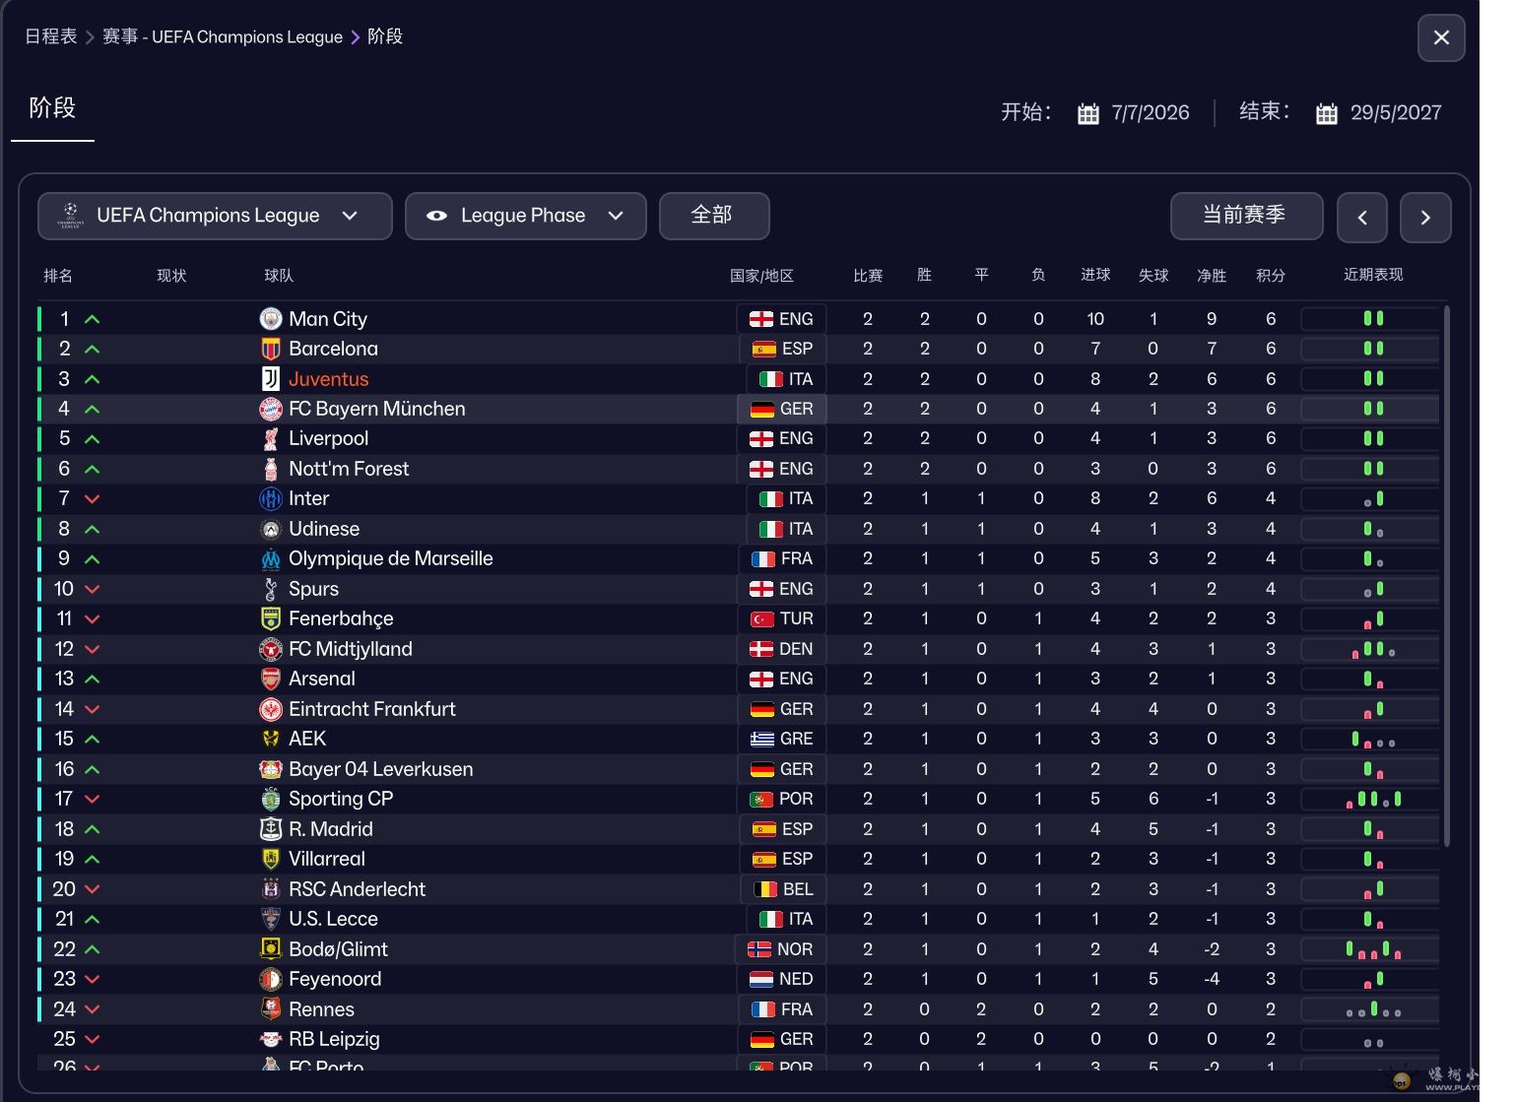Click the eye icon beside League Phase
This screenshot has height=1102, width=1513.
pyautogui.click(x=436, y=216)
